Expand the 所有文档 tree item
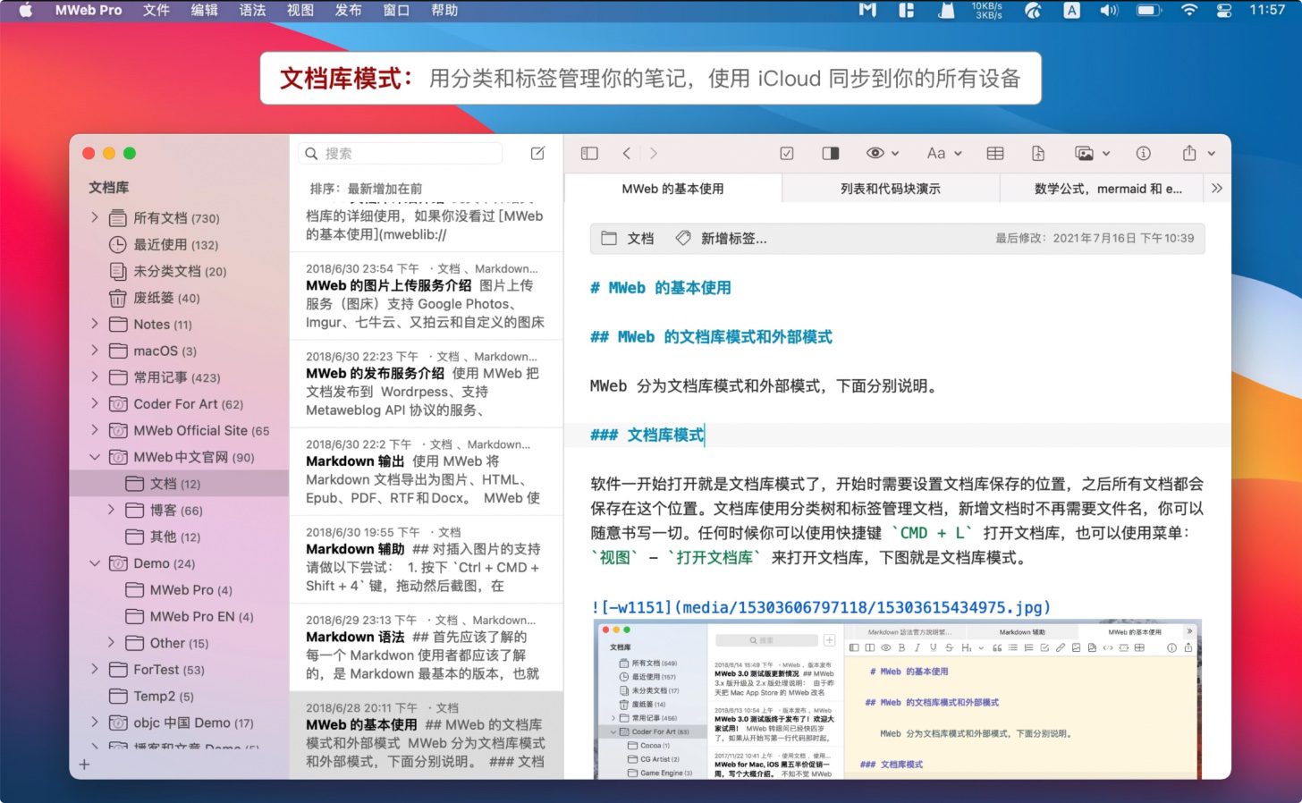This screenshot has height=803, width=1302. click(95, 217)
